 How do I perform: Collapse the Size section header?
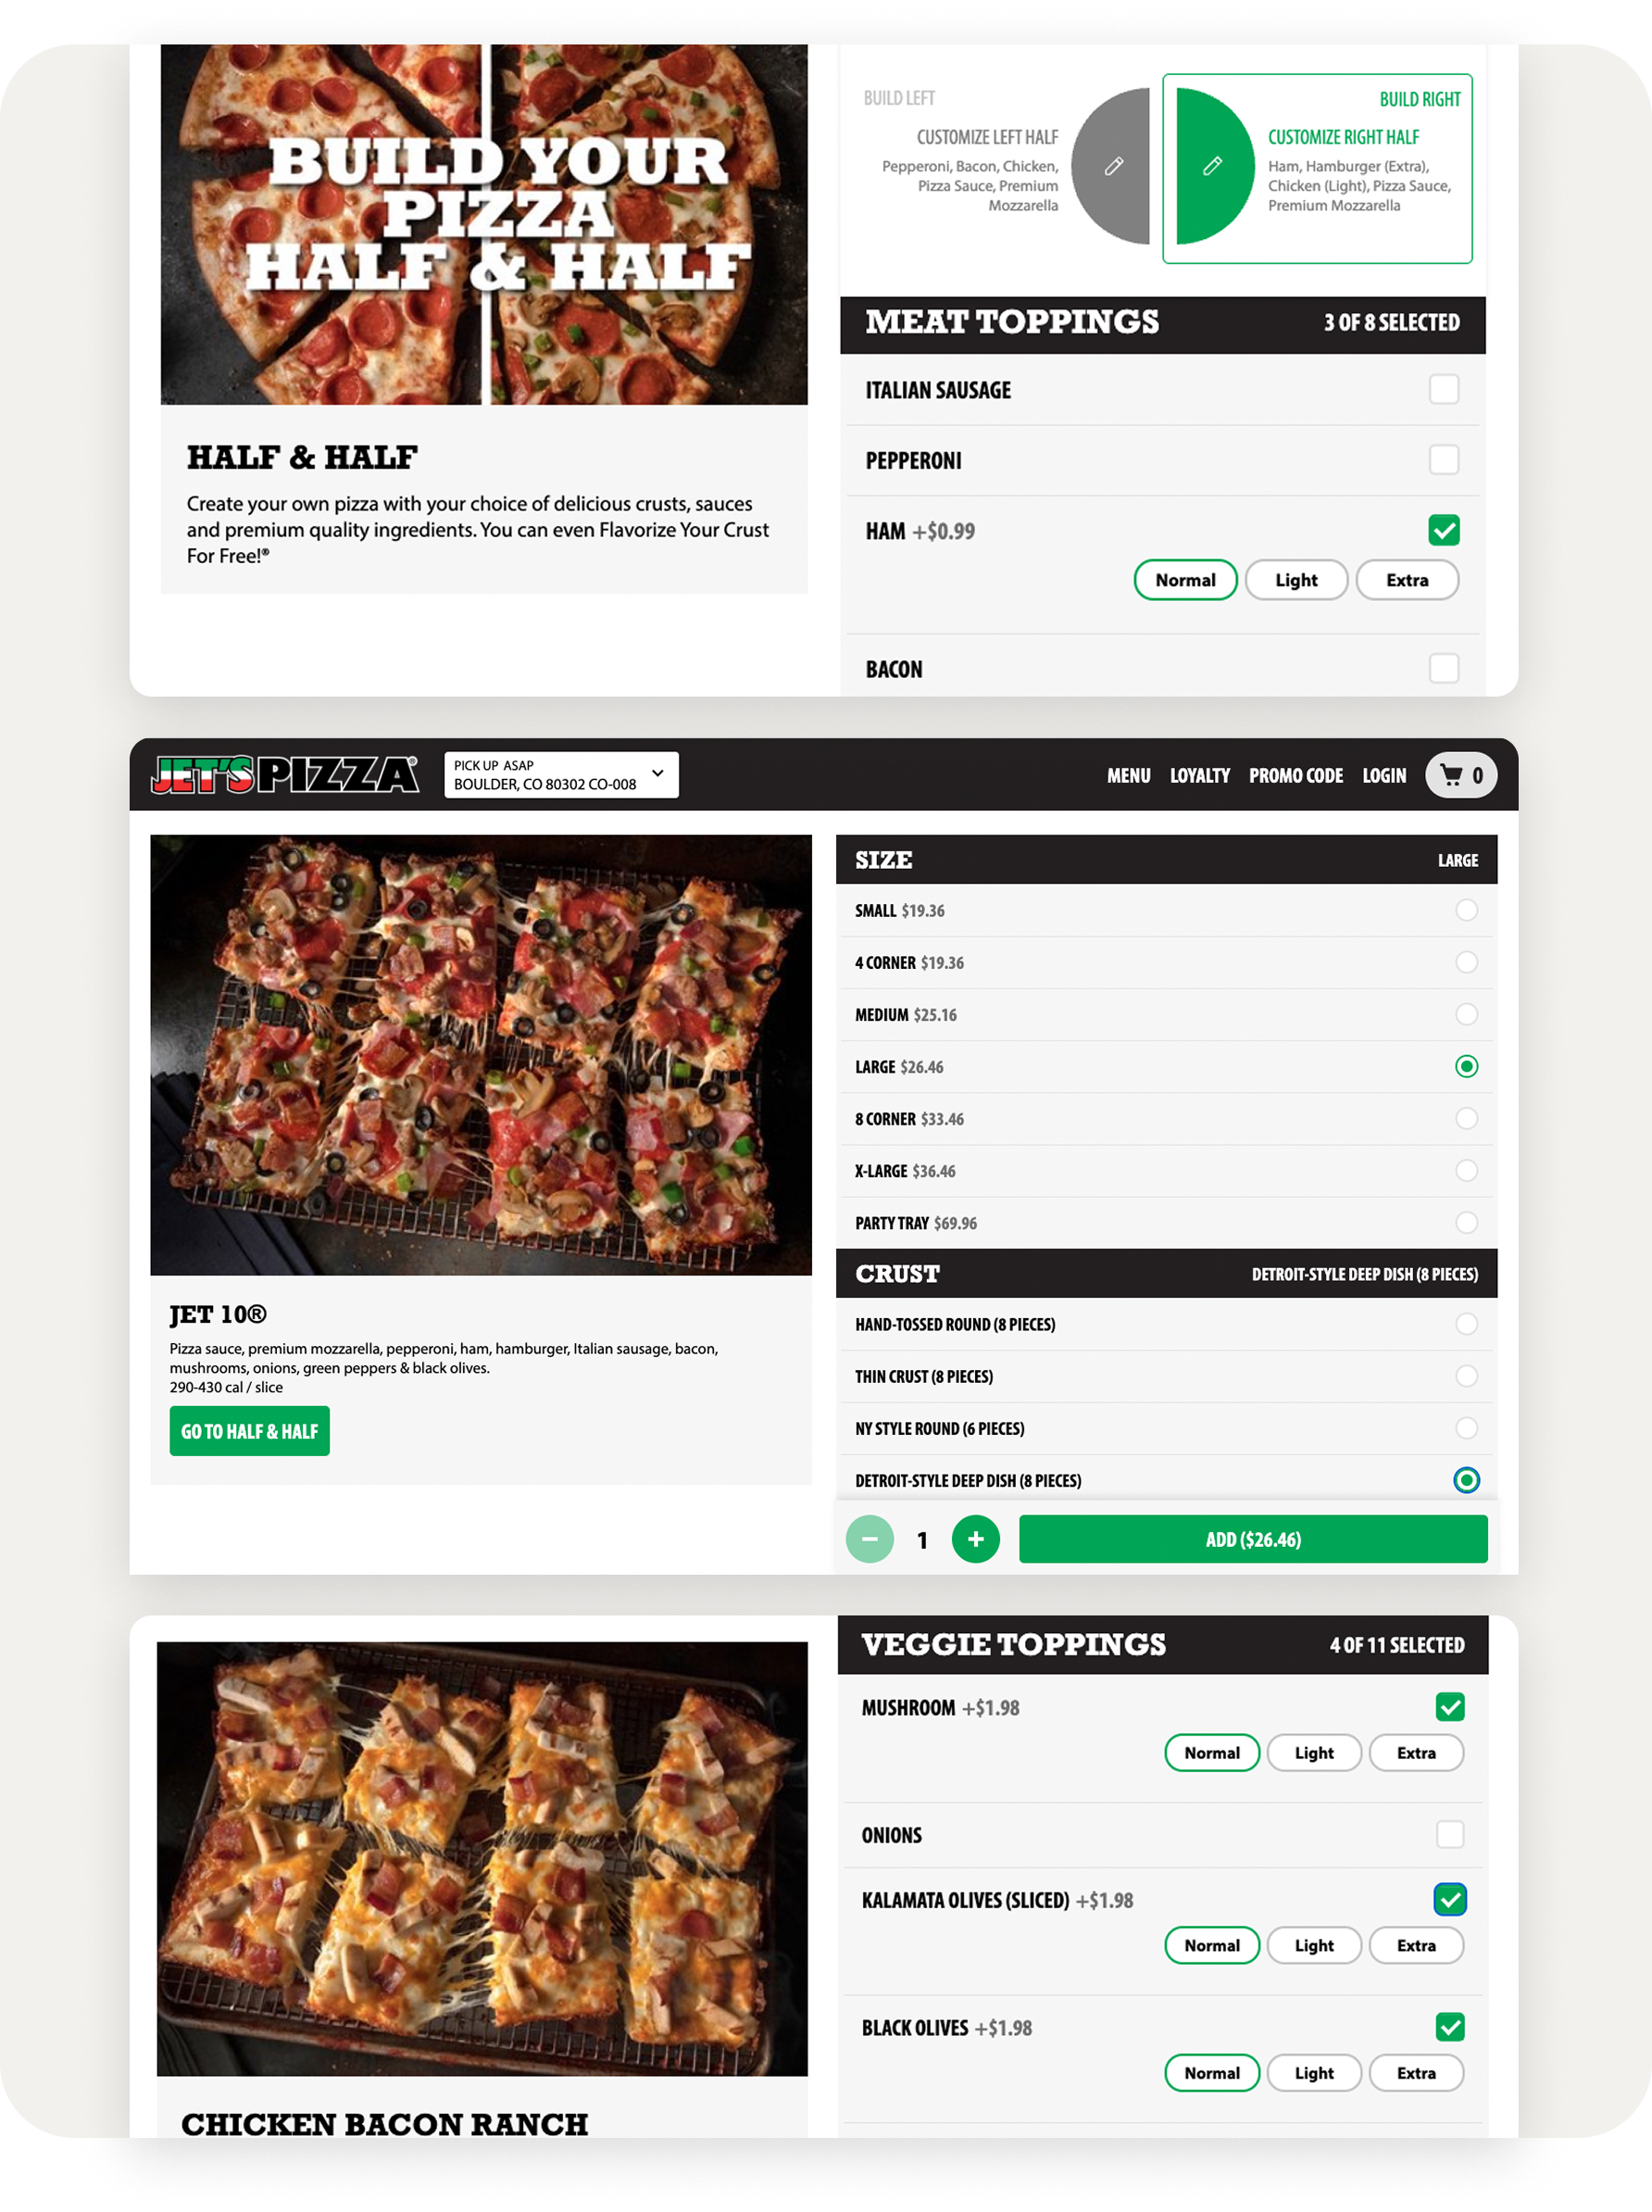[x=1166, y=859]
